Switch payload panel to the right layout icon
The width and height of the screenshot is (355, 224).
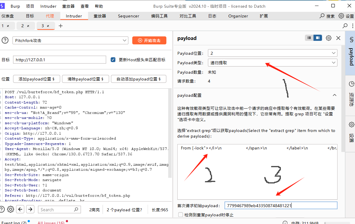click(318, 38)
